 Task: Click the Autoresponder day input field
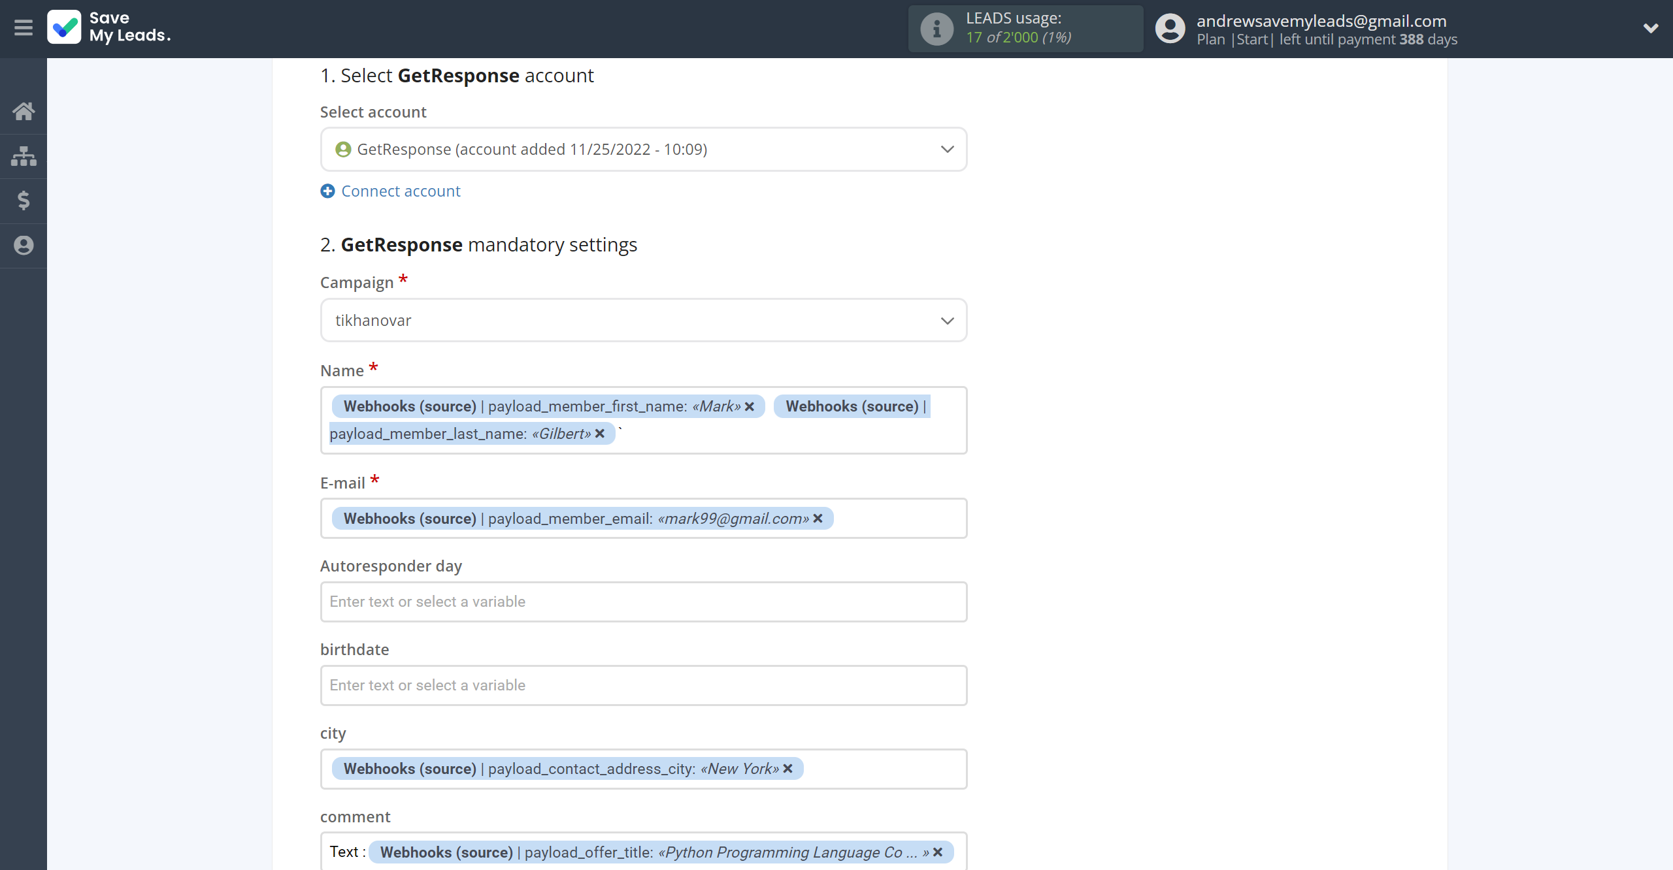pos(644,602)
